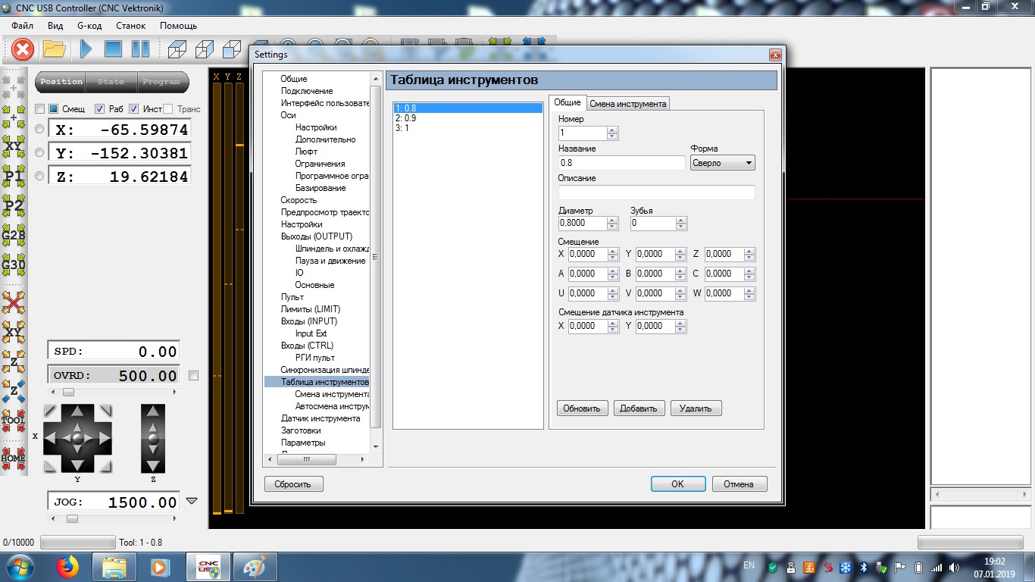
Task: Toggle the blank checkbox left of Смещ
Action: point(40,109)
